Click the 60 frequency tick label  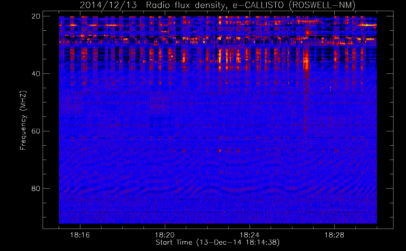(x=36, y=131)
